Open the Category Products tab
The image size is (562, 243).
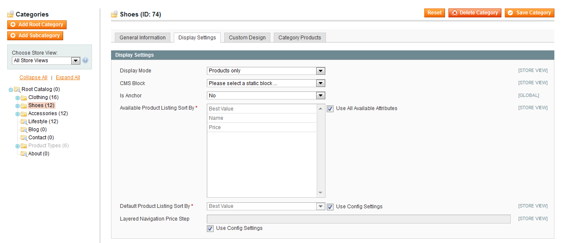tap(300, 38)
